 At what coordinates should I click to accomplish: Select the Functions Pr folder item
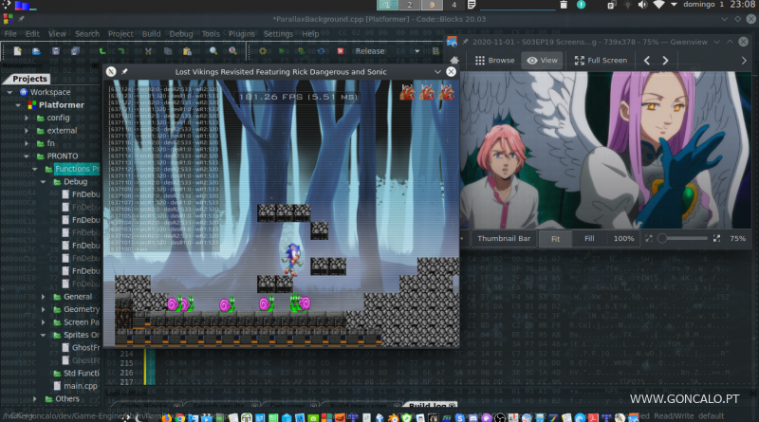coord(77,169)
